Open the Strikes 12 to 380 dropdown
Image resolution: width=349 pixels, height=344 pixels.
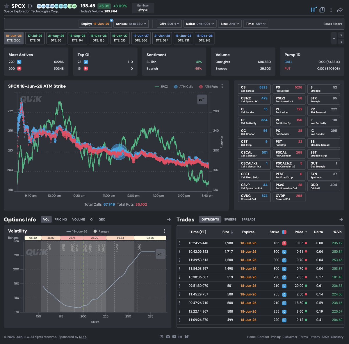coord(131,24)
